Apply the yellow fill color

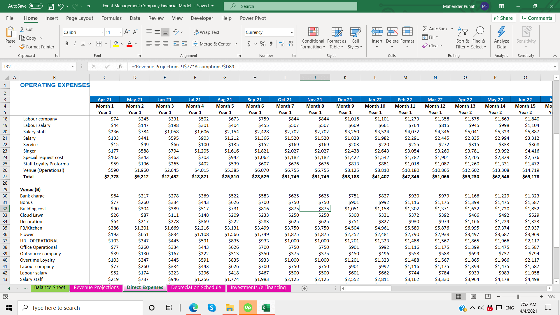pos(116,44)
